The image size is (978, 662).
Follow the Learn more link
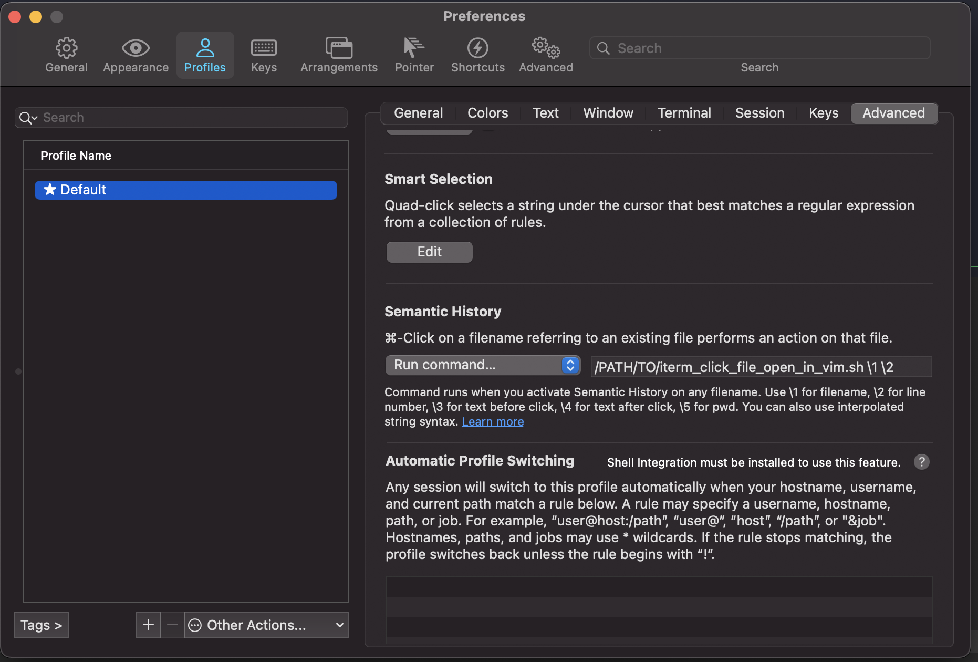[x=493, y=422]
